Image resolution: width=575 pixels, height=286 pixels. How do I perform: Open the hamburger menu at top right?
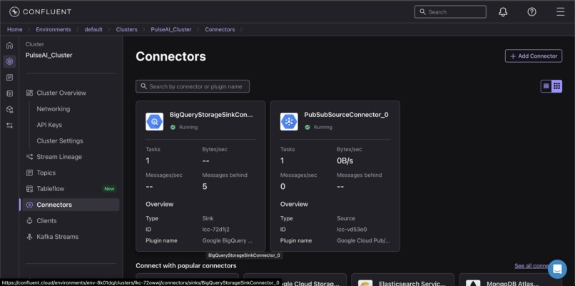560,11
